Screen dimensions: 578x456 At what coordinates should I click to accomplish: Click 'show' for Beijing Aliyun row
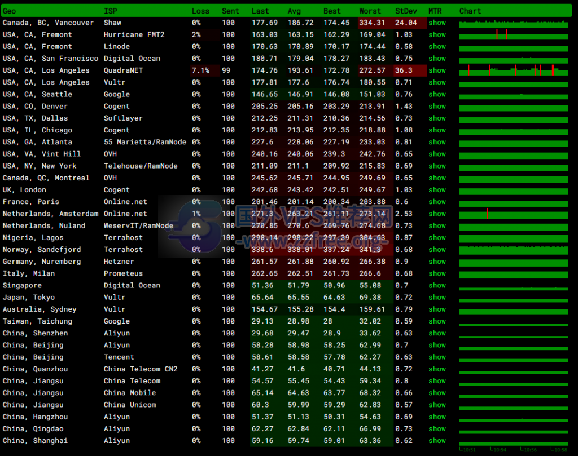tap(437, 345)
